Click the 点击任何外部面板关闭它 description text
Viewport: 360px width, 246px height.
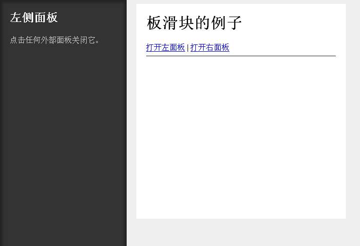click(x=55, y=40)
